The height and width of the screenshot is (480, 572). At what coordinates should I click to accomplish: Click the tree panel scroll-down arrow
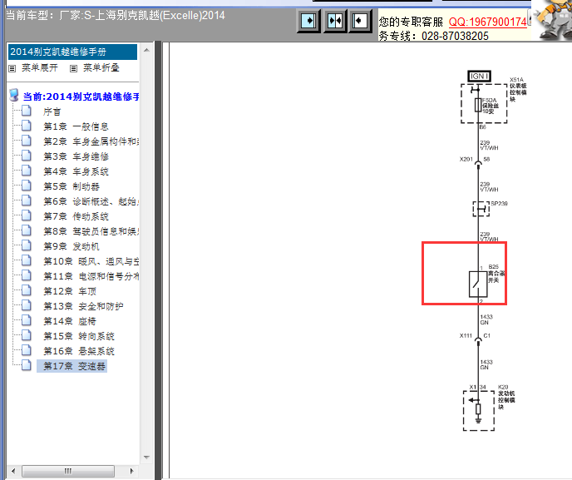(146, 458)
